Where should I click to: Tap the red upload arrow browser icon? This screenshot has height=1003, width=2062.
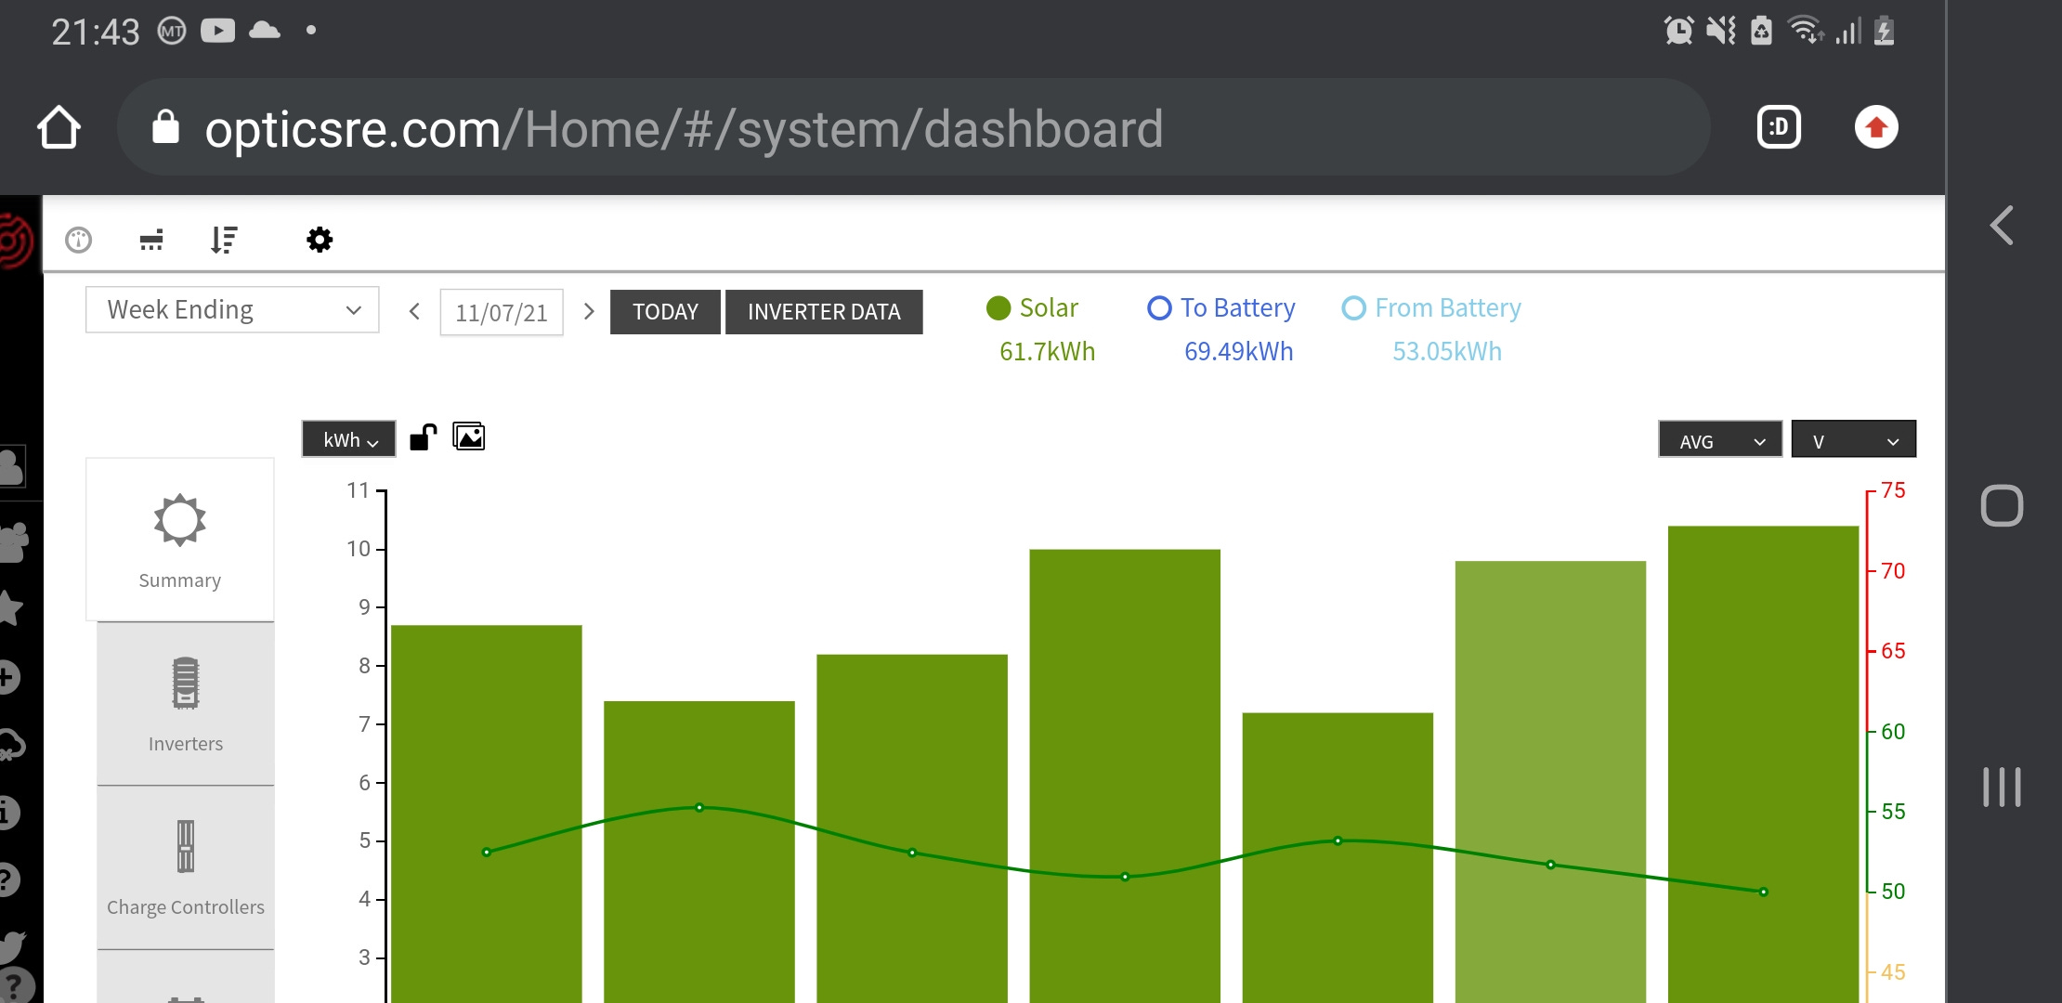[x=1876, y=127]
